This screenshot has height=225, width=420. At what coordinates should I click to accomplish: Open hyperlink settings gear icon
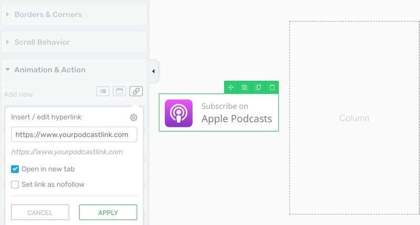tap(134, 117)
